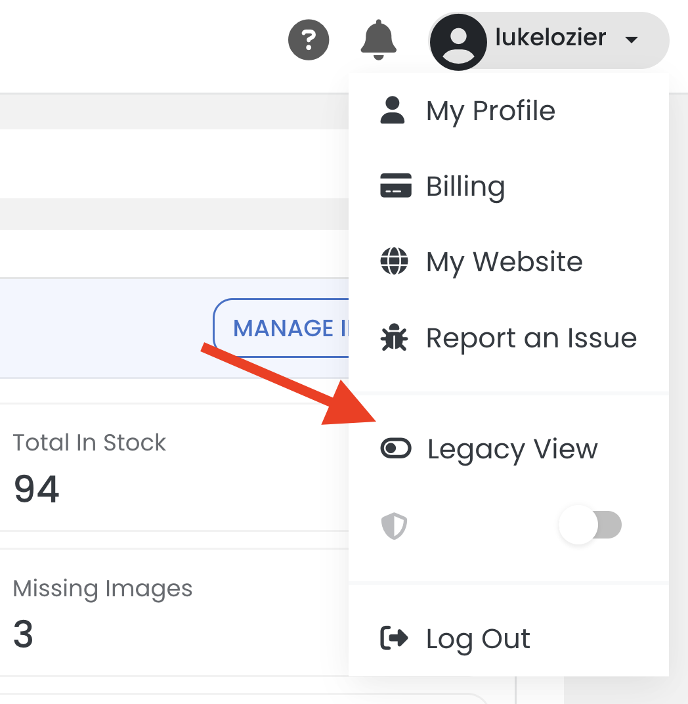Click the Missing Images count 3
This screenshot has height=704, width=688.
point(24,634)
